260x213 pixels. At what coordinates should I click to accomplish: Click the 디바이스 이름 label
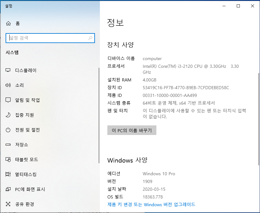121,58
